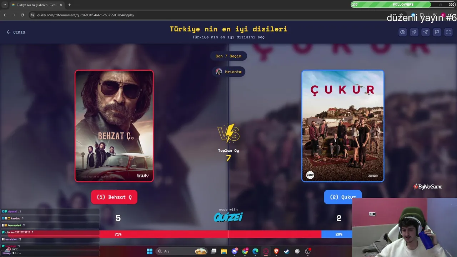The height and width of the screenshot is (257, 457).
Task: Open Brave browser from the taskbar
Action: 276,251
